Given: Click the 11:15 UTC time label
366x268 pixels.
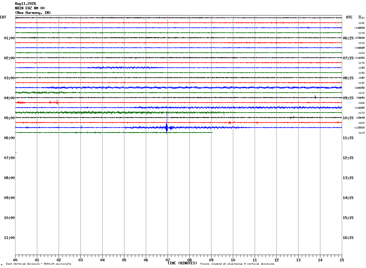Looking at the screenshot, I should pos(348,138).
